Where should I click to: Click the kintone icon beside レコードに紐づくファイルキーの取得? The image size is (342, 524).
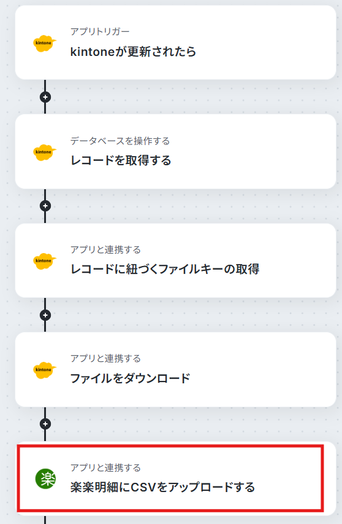pos(45,261)
